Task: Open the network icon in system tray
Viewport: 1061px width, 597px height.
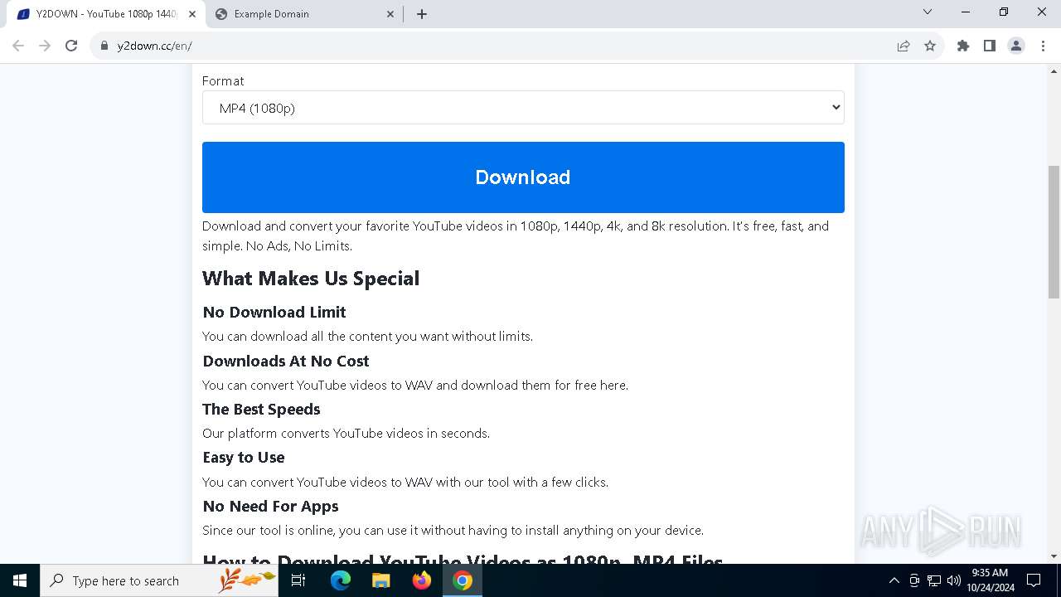Action: 934,580
